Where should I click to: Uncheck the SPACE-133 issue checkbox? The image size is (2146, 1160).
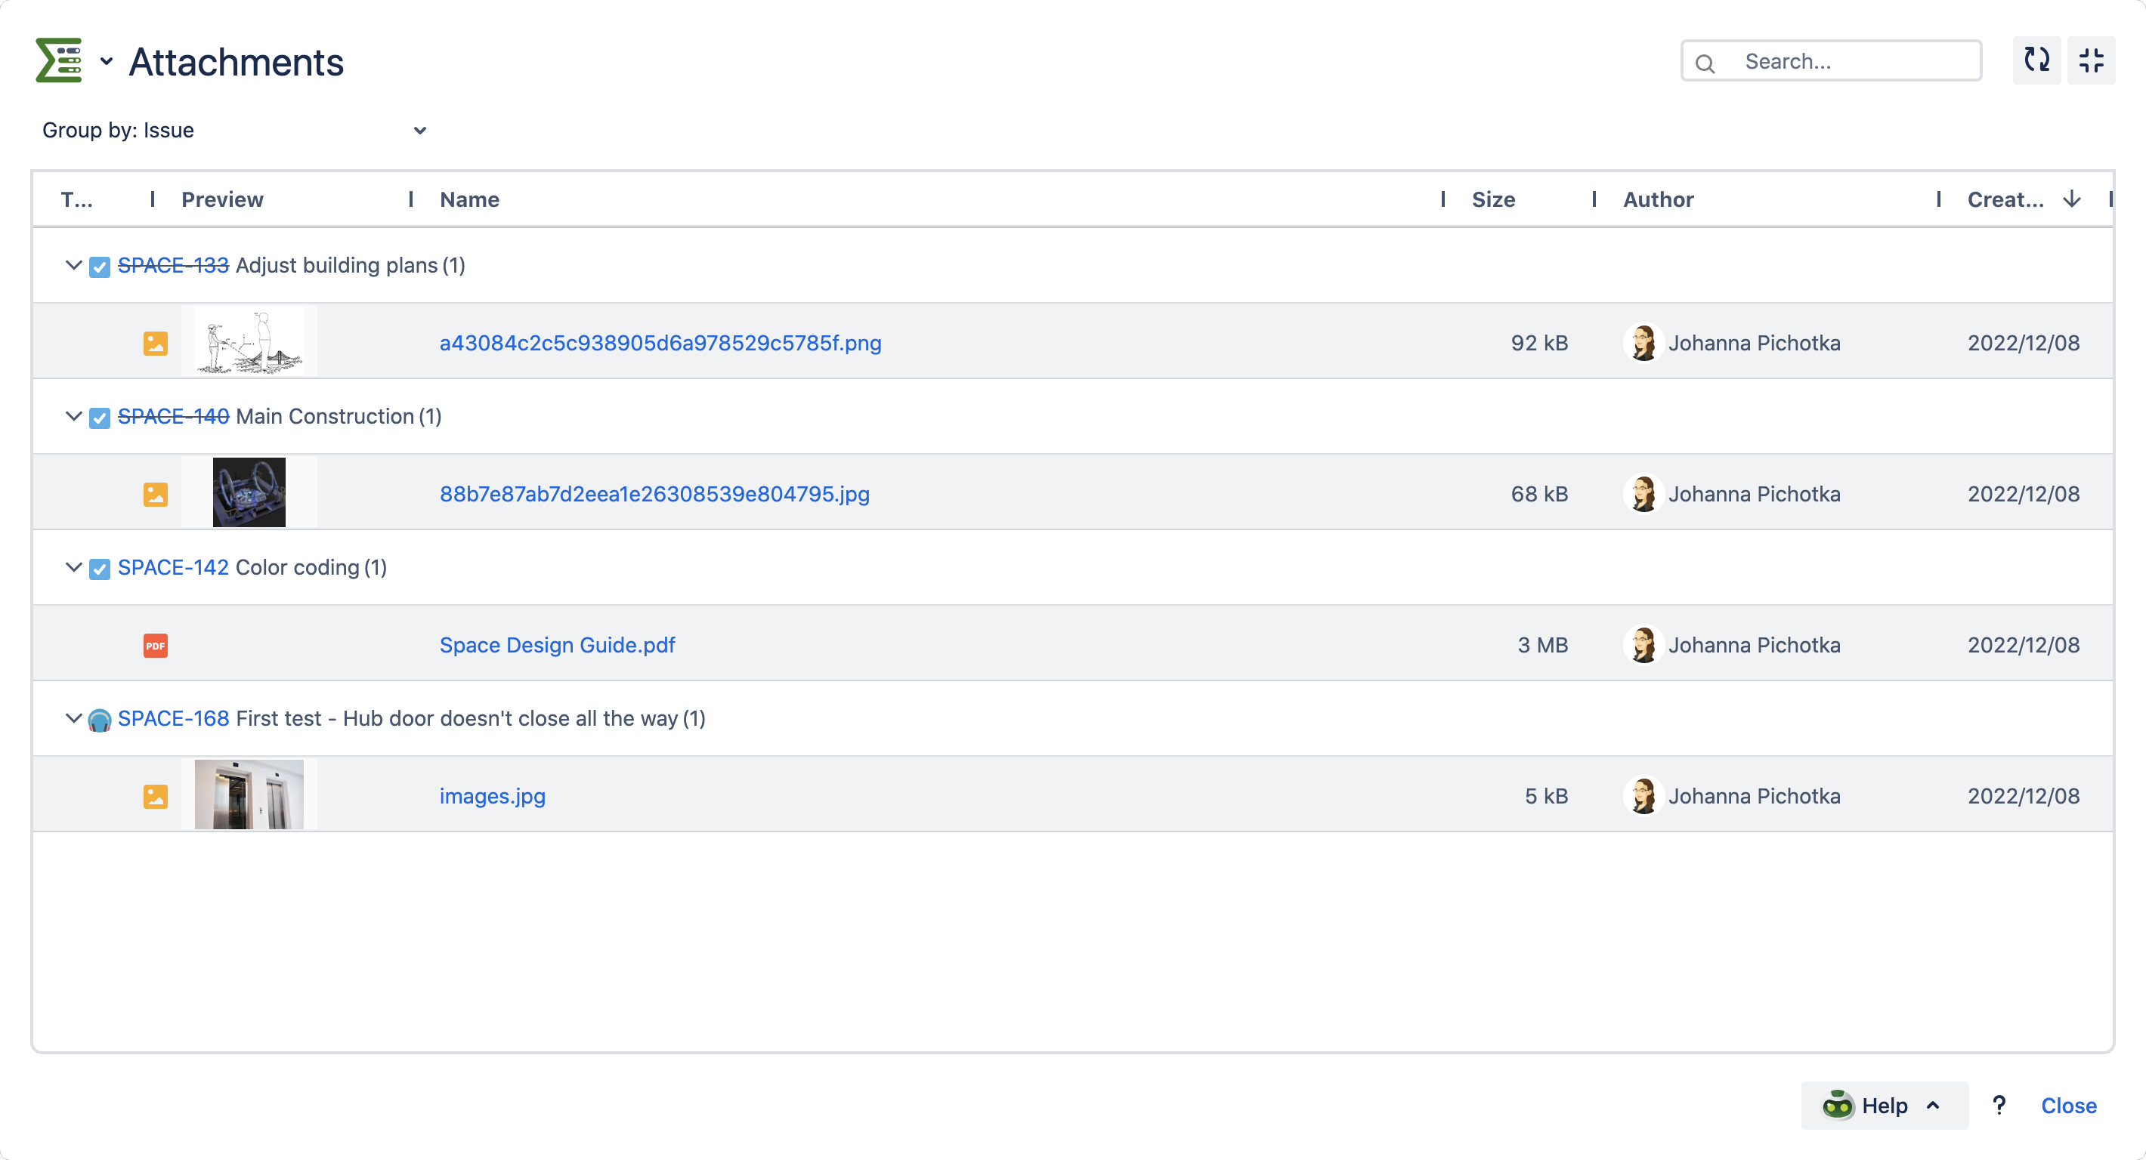(99, 267)
